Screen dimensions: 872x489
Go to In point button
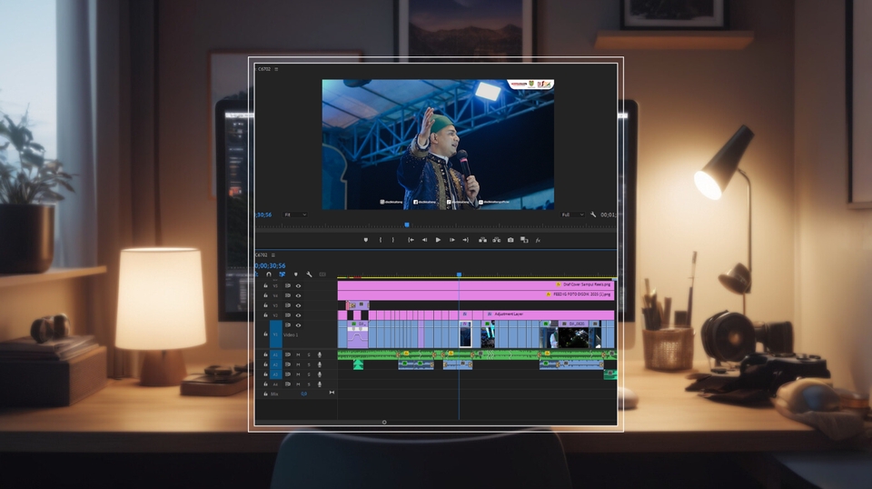[x=411, y=240]
